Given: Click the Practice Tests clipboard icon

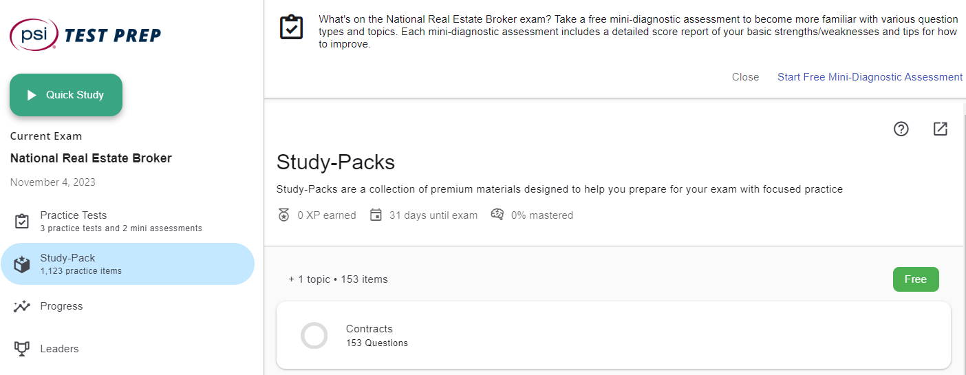Looking at the screenshot, I should click(x=22, y=222).
